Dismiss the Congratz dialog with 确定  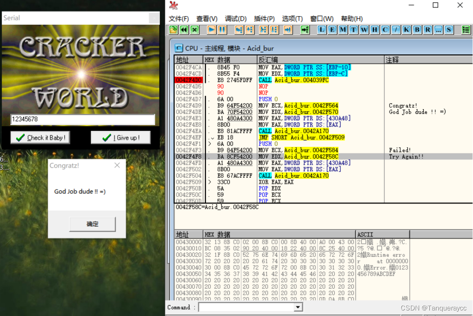[x=92, y=224]
